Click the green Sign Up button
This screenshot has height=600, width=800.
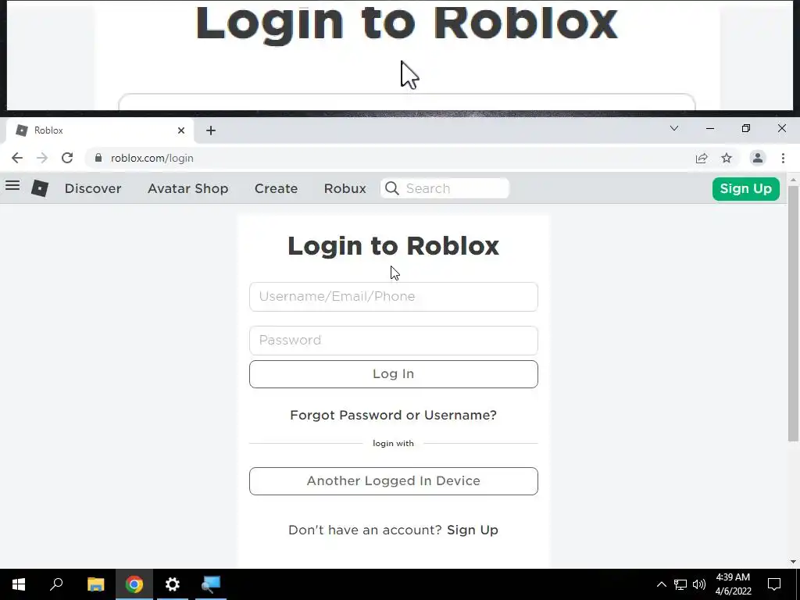point(746,189)
